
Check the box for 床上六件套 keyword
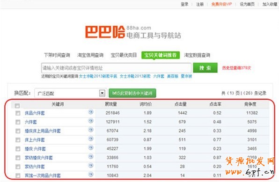[x=18, y=140]
